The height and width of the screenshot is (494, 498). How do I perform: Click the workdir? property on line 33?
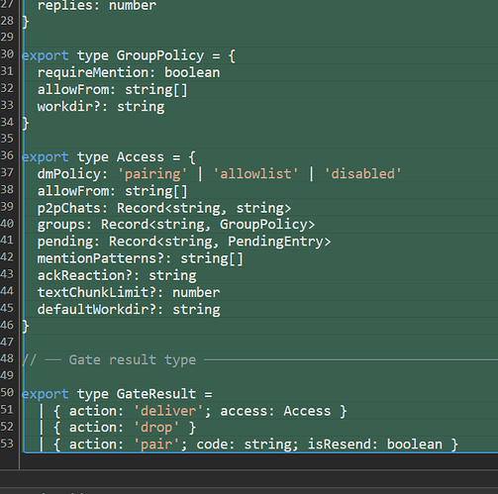(68, 107)
